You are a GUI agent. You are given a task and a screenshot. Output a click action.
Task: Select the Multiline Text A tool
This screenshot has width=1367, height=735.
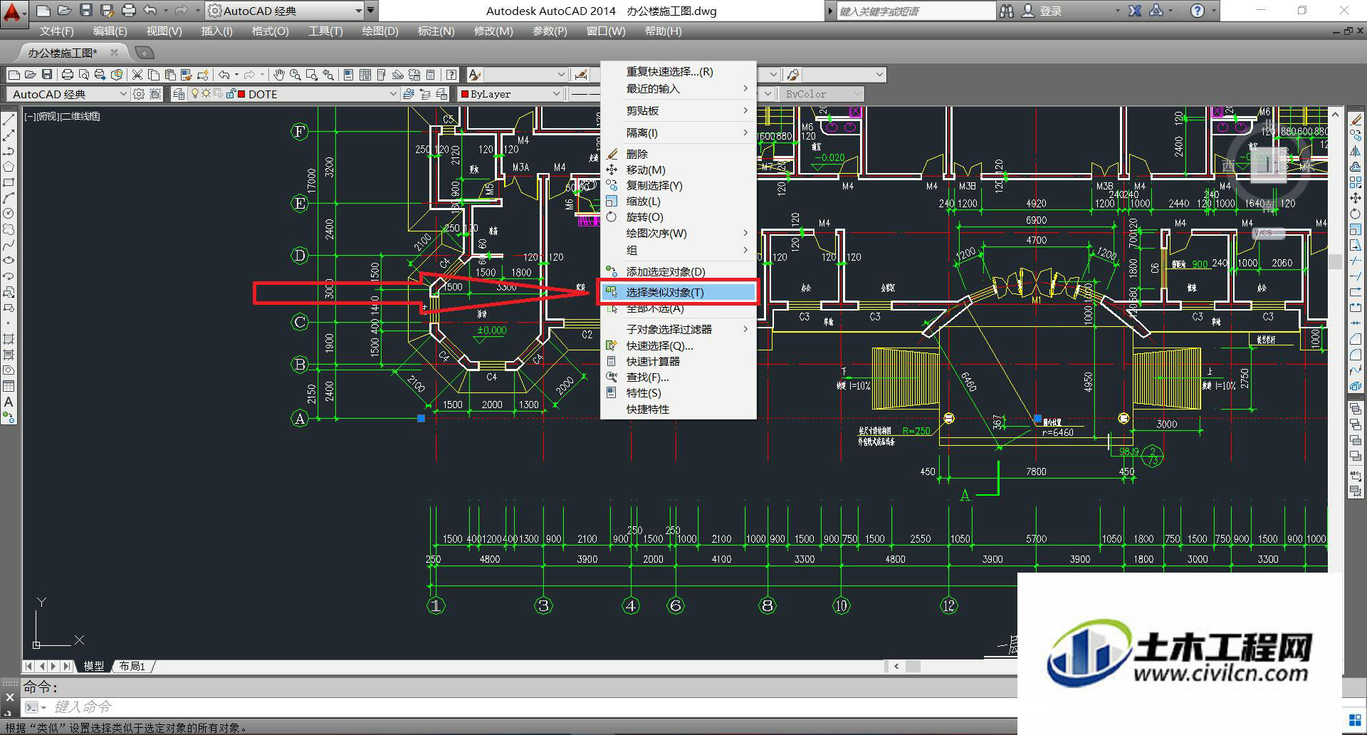9,402
